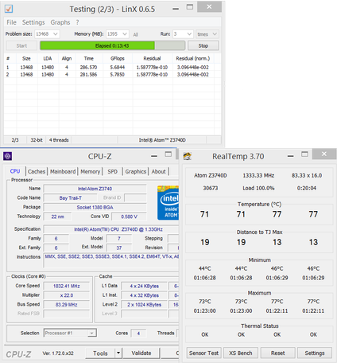The height and width of the screenshot is (363, 337).
Task: Switch to the Graphics tab in CPU-Z
Action: click(136, 172)
